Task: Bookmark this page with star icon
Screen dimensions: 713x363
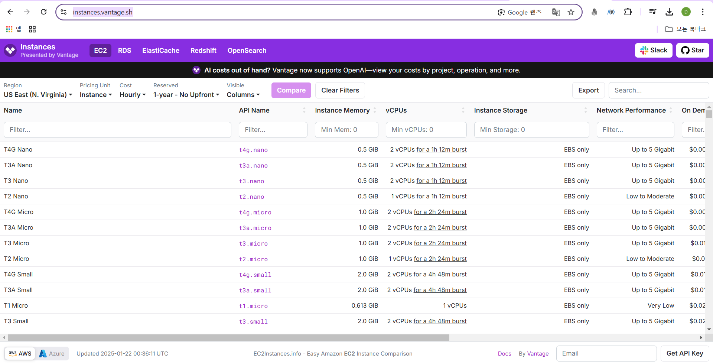Action: pyautogui.click(x=571, y=12)
